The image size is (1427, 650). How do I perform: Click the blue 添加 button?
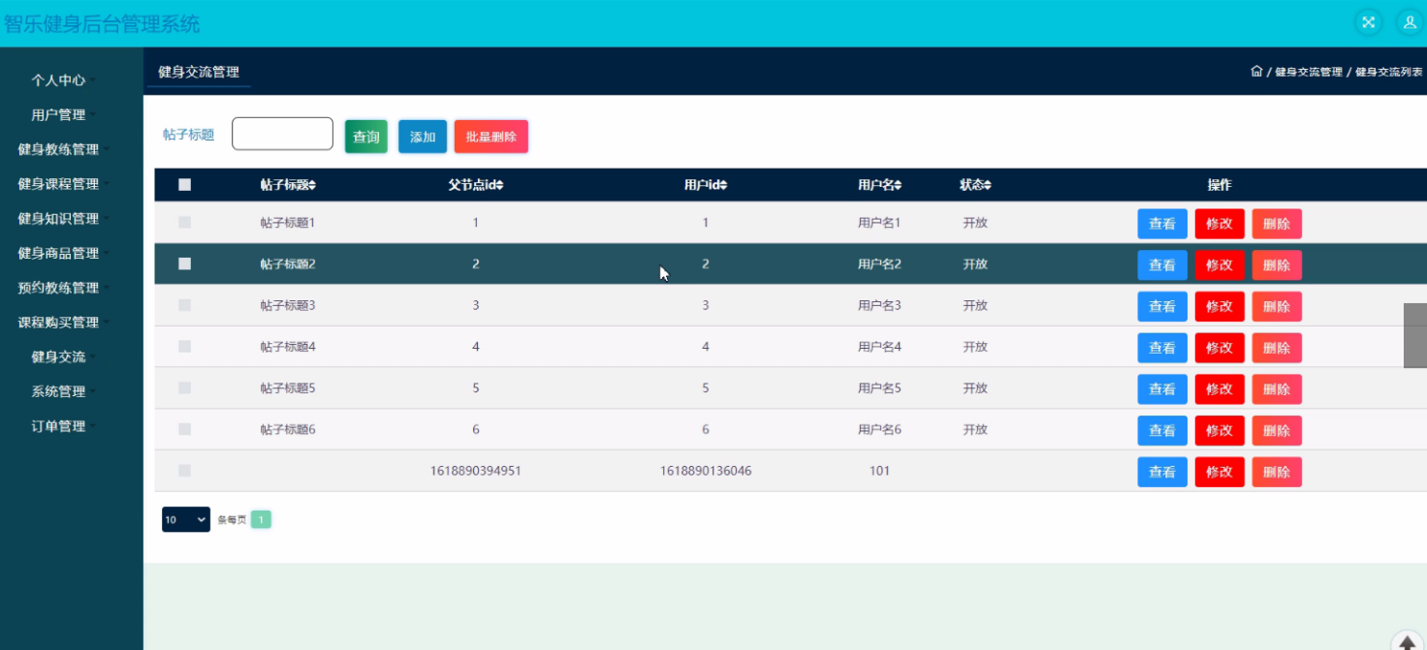pos(423,137)
